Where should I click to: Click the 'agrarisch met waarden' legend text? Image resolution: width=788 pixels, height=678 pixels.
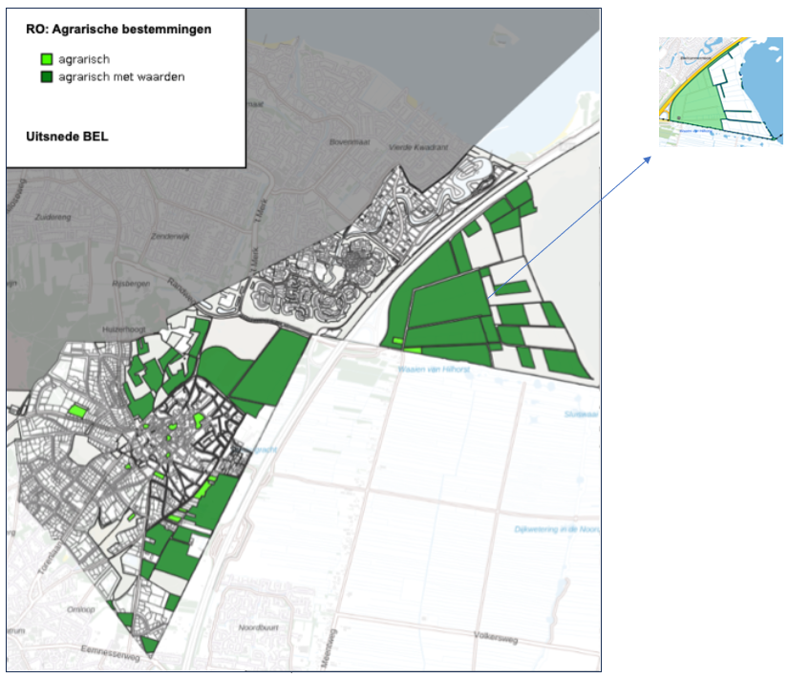pyautogui.click(x=121, y=77)
